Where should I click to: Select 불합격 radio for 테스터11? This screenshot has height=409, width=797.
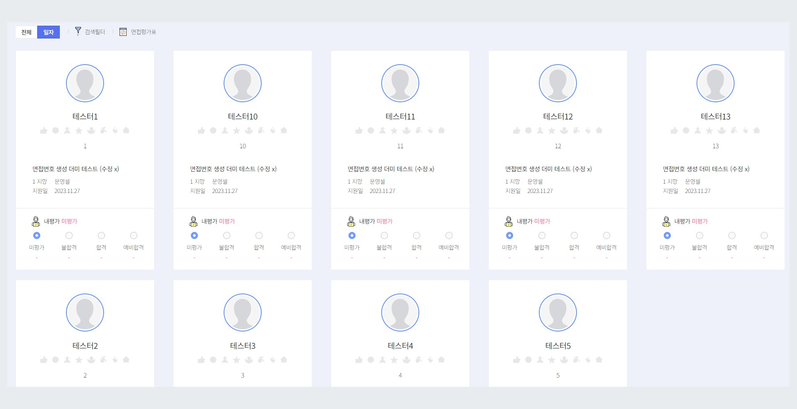coord(384,235)
